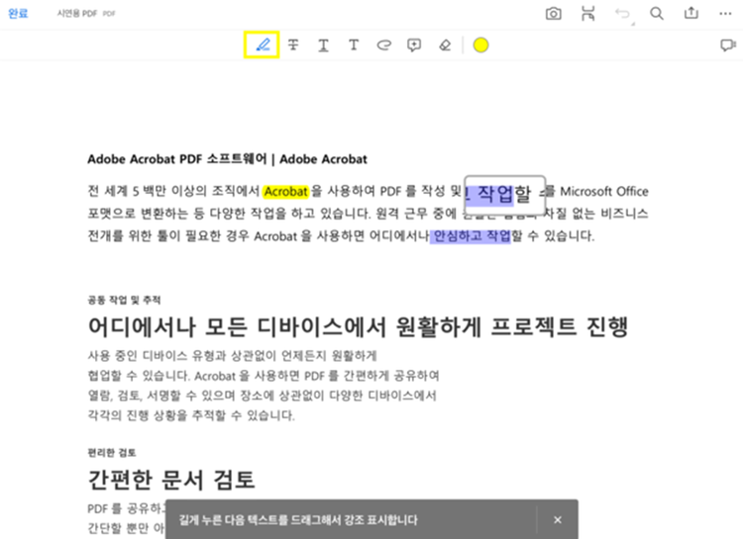Select the underline text tool

click(x=323, y=45)
